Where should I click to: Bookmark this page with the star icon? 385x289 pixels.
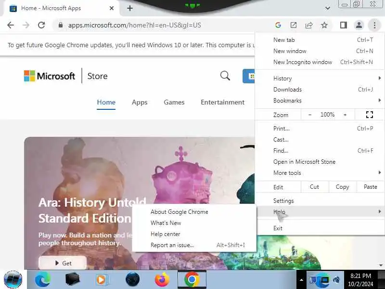tap(324, 25)
